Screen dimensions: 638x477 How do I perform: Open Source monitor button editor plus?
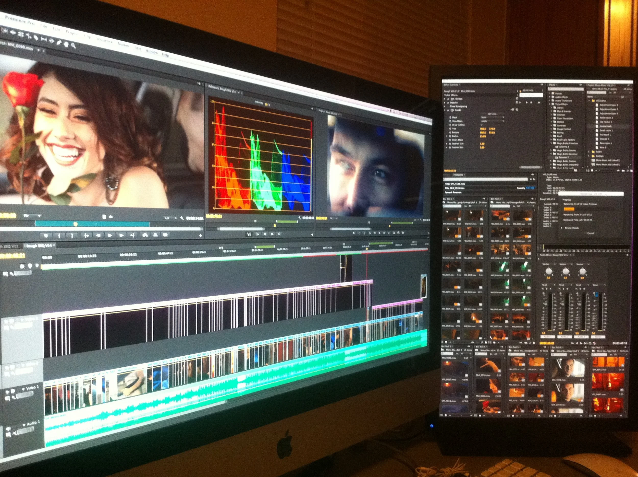pyautogui.click(x=201, y=236)
